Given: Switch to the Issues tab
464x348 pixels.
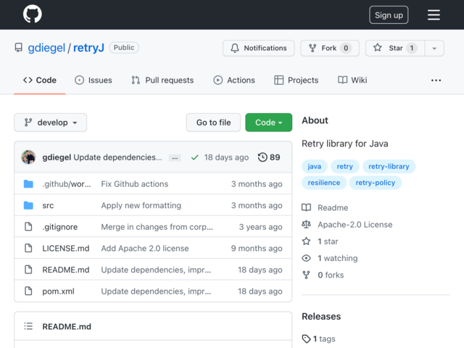Looking at the screenshot, I should point(93,80).
